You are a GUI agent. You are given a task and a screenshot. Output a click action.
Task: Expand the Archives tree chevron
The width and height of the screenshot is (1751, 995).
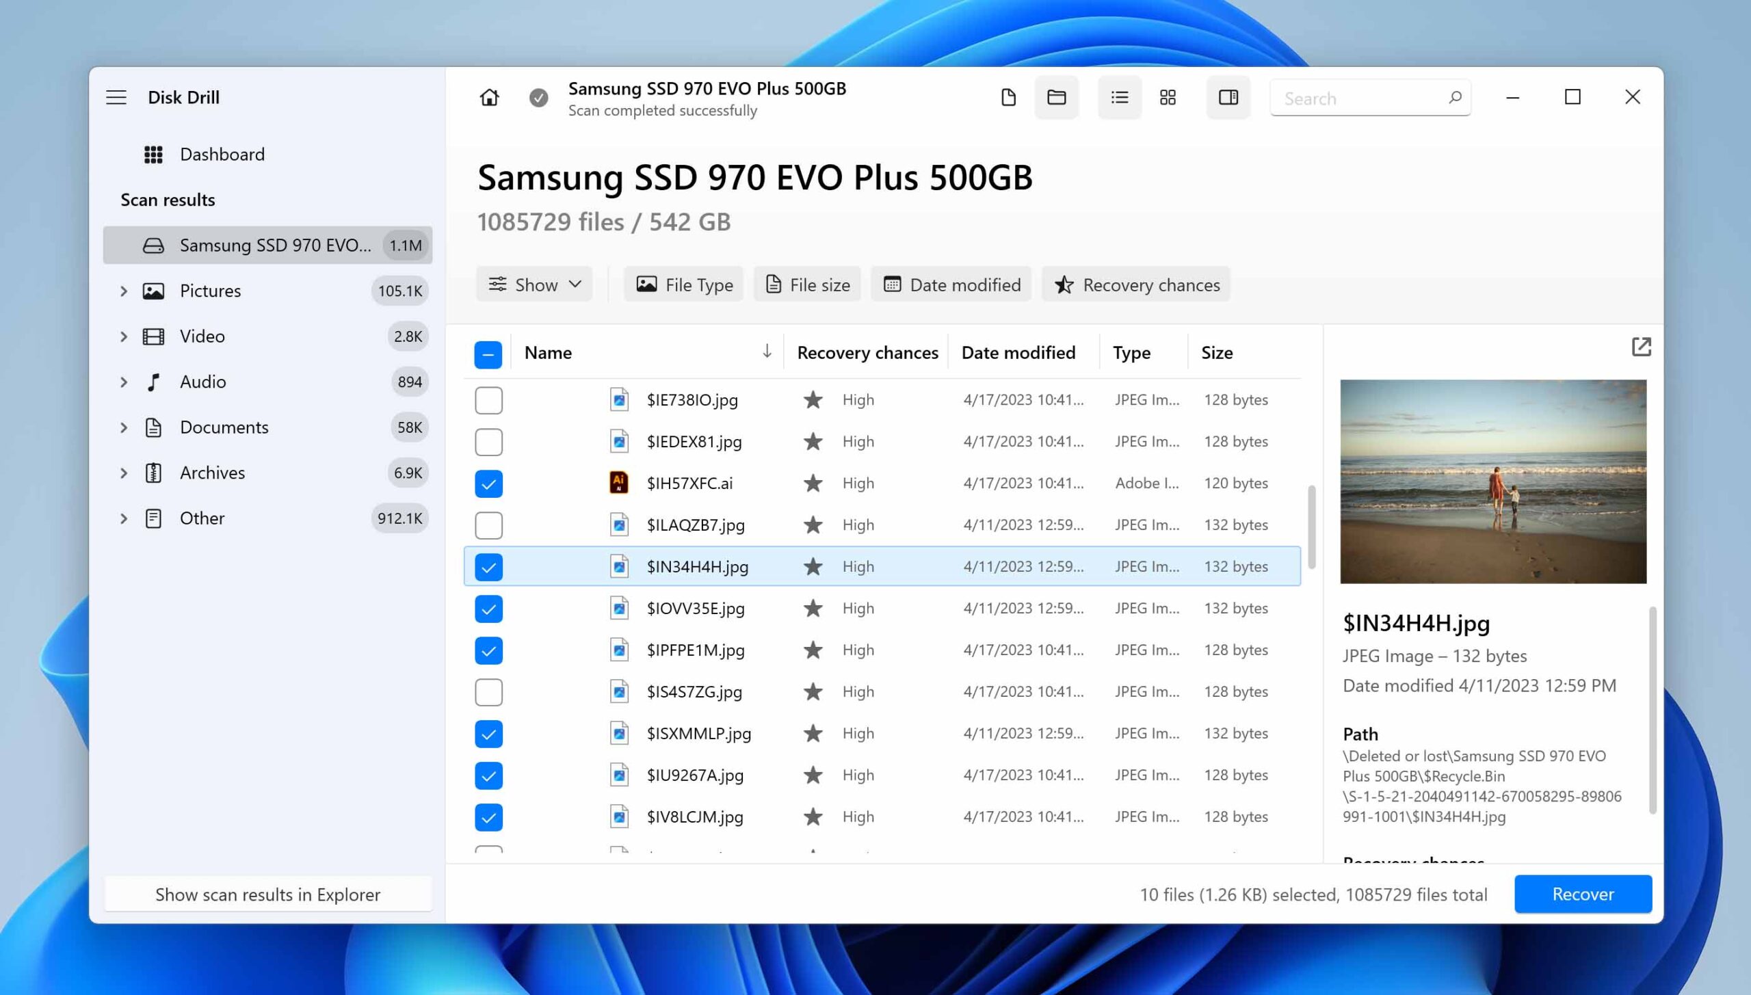[x=124, y=473]
